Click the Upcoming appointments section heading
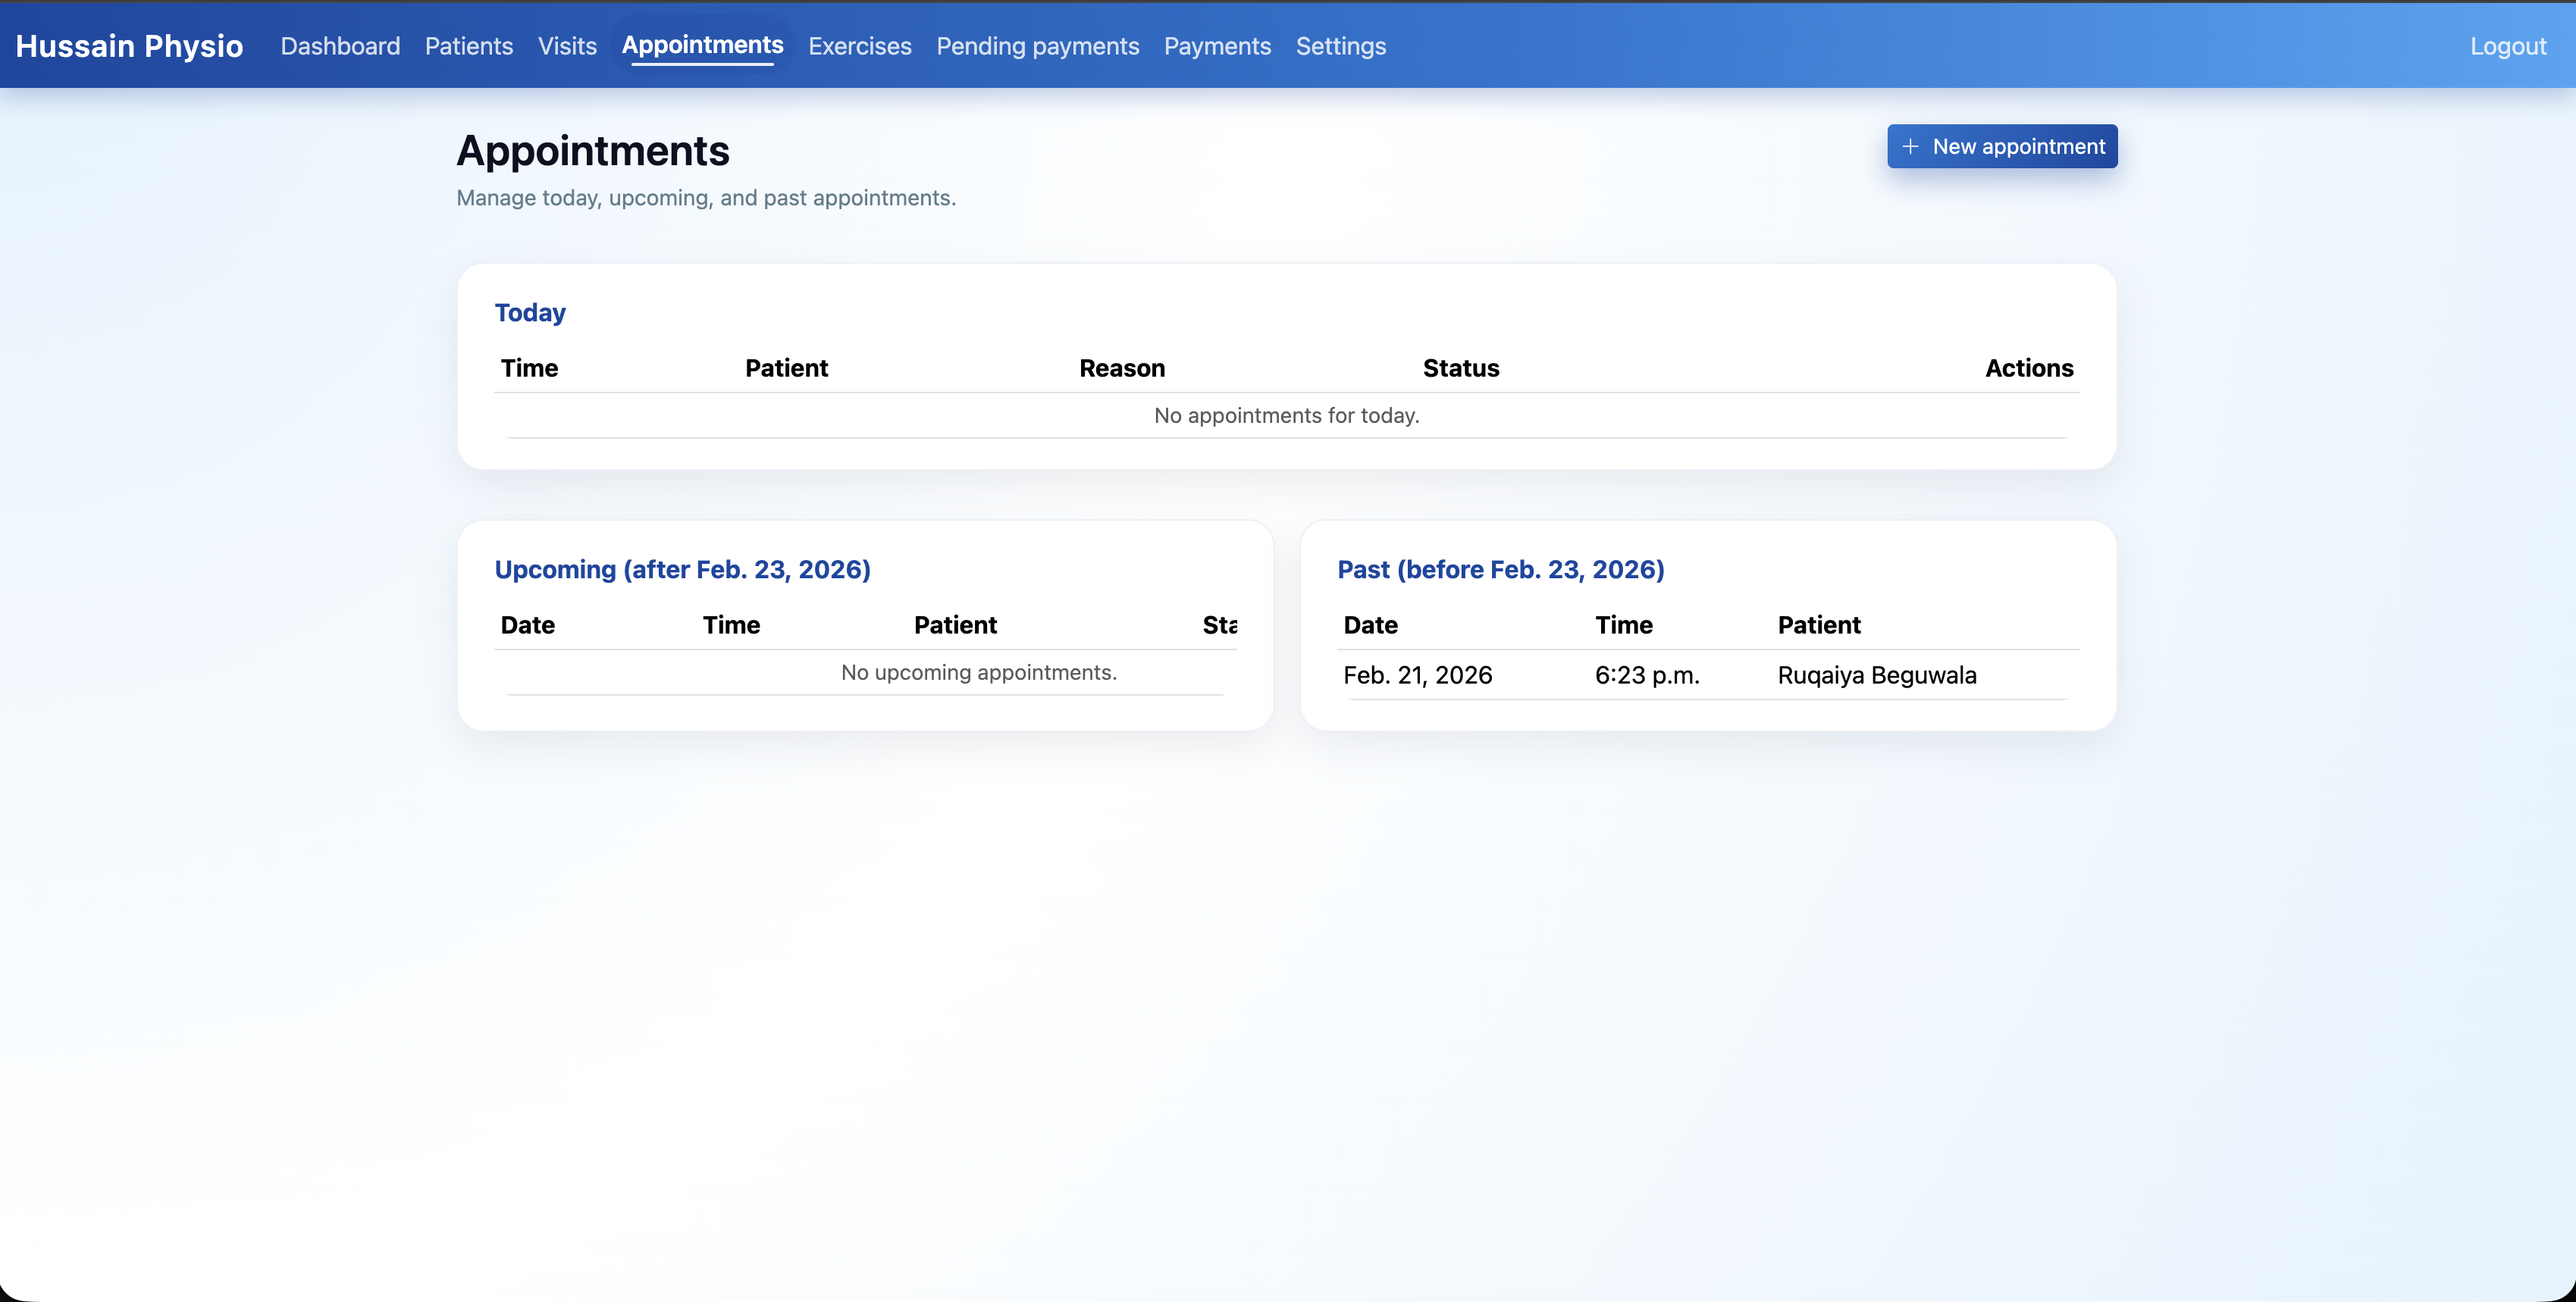 tap(683, 569)
